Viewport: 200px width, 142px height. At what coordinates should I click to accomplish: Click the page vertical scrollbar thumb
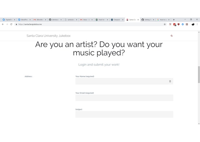point(199,75)
